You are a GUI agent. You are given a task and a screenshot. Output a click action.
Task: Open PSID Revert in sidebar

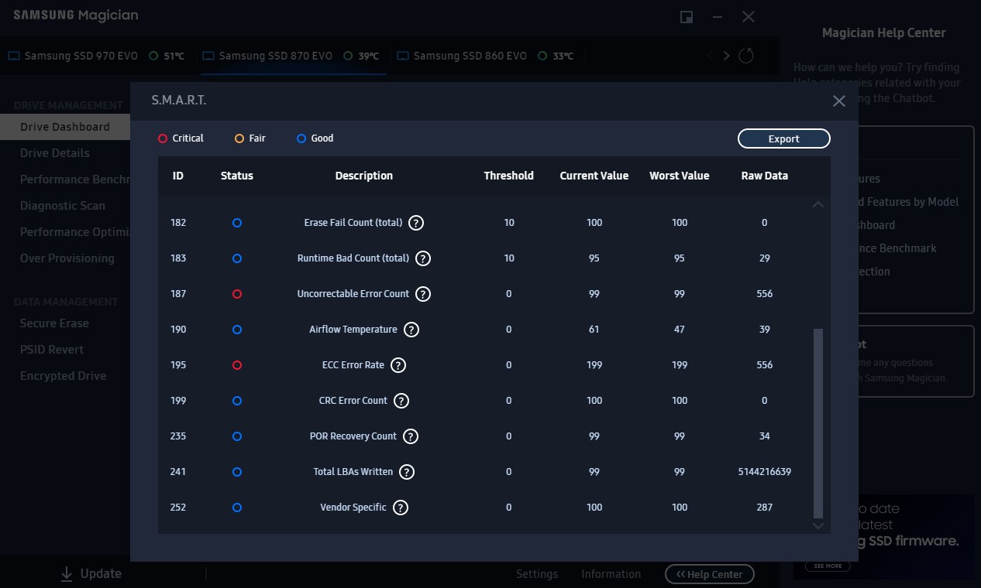(52, 350)
